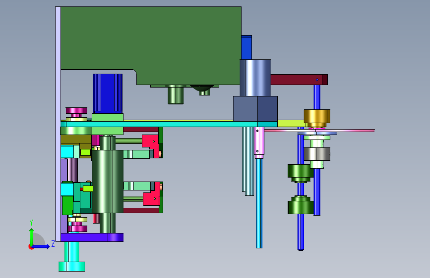Select the pale teal hanging rods
The width and height of the screenshot is (430, 278).
(x=248, y=161)
